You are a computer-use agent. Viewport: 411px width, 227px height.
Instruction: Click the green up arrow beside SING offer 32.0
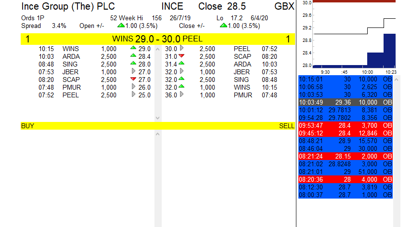pos(181,79)
